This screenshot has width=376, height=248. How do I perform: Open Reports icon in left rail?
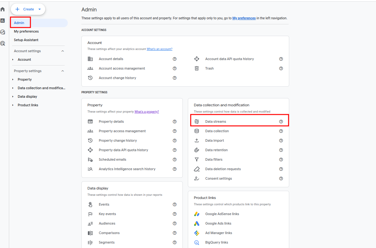3,21
